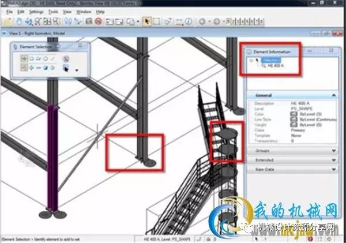Click the Color ByLevel swatch

click(x=294, y=113)
